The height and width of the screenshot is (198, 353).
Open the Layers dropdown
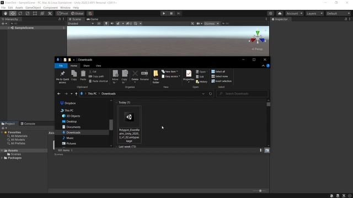[x=314, y=13]
